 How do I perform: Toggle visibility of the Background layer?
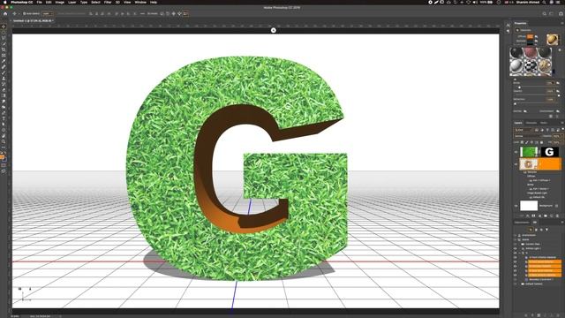[516, 206]
